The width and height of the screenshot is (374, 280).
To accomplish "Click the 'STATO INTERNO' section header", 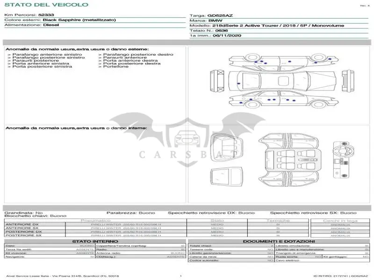I will [x=95, y=241].
